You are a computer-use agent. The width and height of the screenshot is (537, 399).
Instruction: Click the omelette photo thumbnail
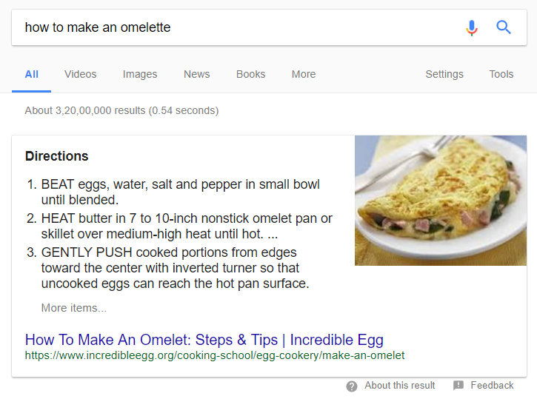(441, 201)
